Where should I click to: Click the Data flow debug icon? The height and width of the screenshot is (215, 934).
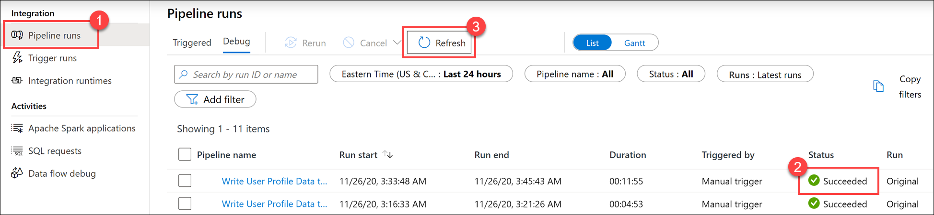(x=17, y=173)
